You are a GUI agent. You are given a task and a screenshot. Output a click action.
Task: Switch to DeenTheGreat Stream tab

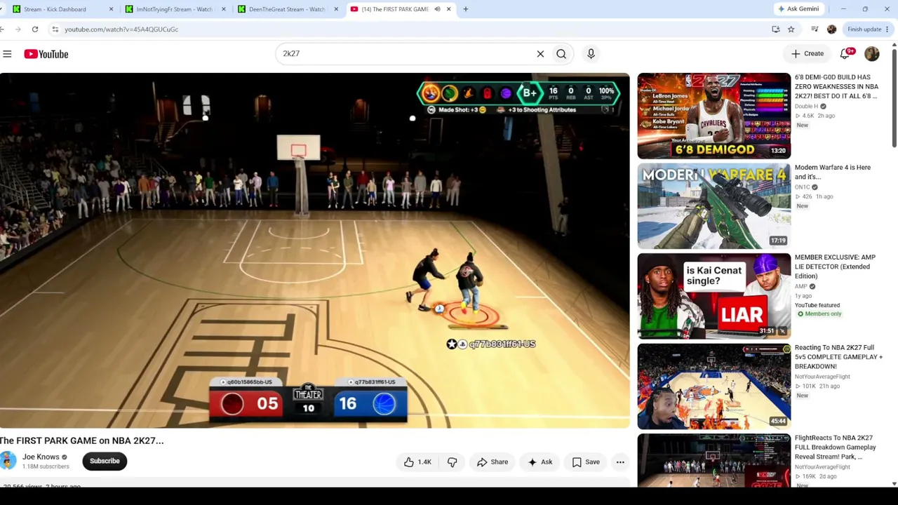pos(286,9)
